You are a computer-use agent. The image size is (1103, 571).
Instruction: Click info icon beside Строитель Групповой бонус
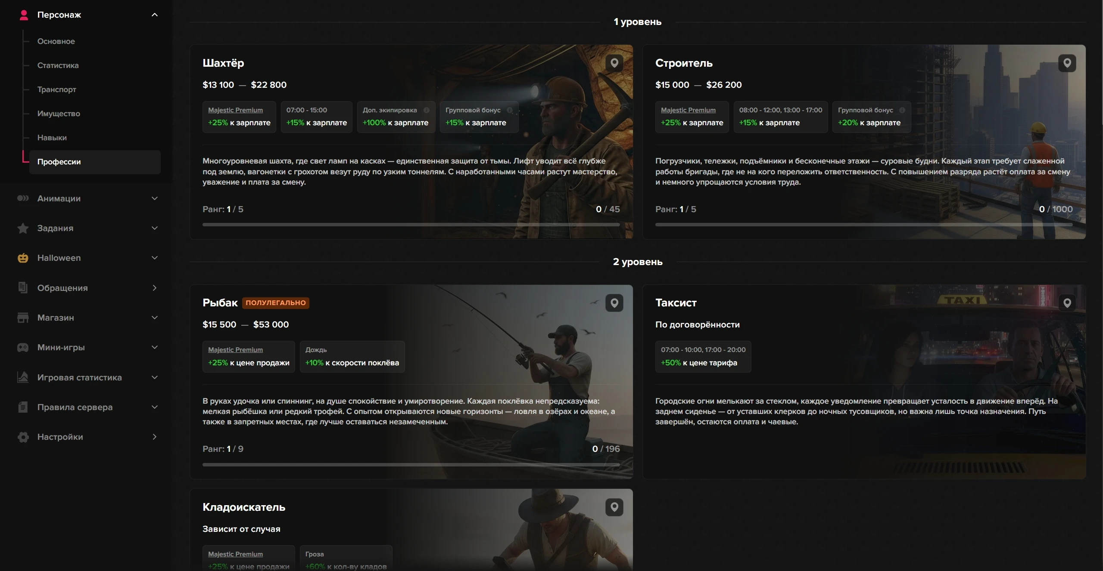click(902, 110)
